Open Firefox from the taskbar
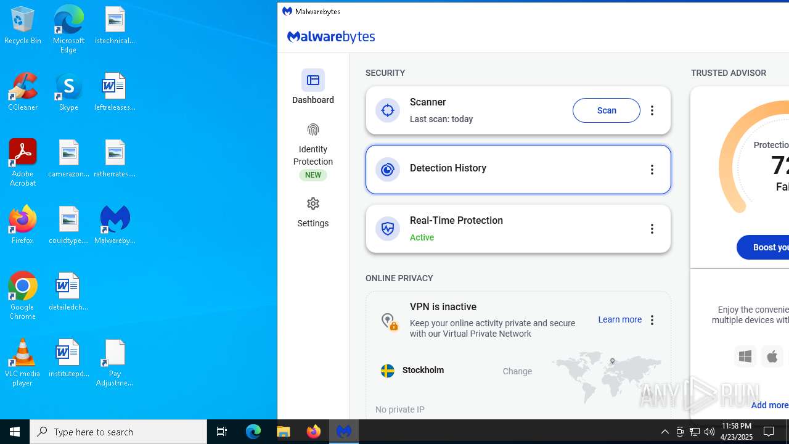The height and width of the screenshot is (444, 789). point(314,432)
